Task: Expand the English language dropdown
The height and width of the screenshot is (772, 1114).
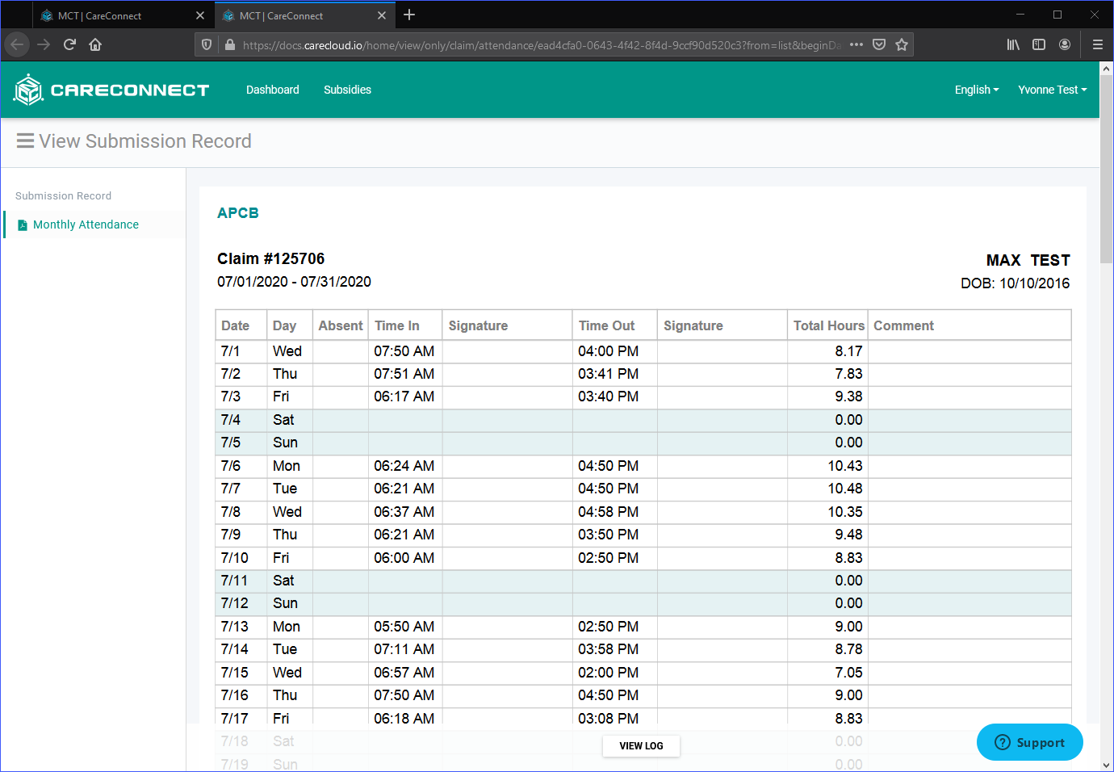Action: 977,90
